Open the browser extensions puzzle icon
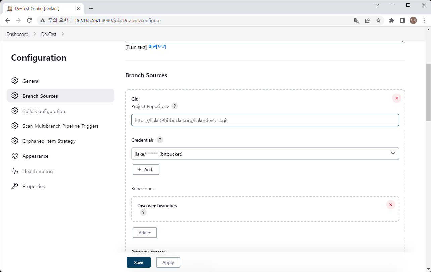The width and height of the screenshot is (431, 272). click(x=391, y=20)
